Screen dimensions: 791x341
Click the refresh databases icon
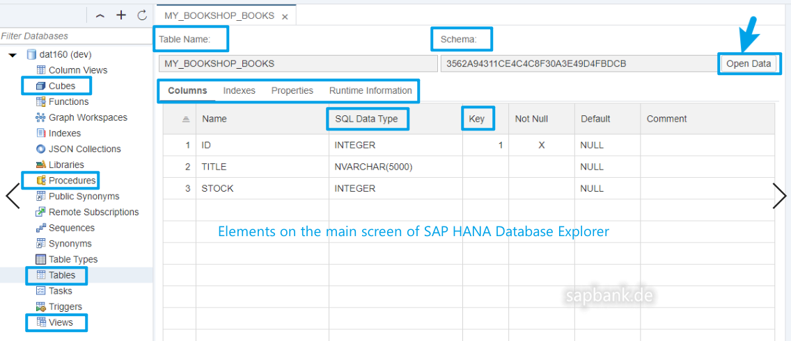142,15
